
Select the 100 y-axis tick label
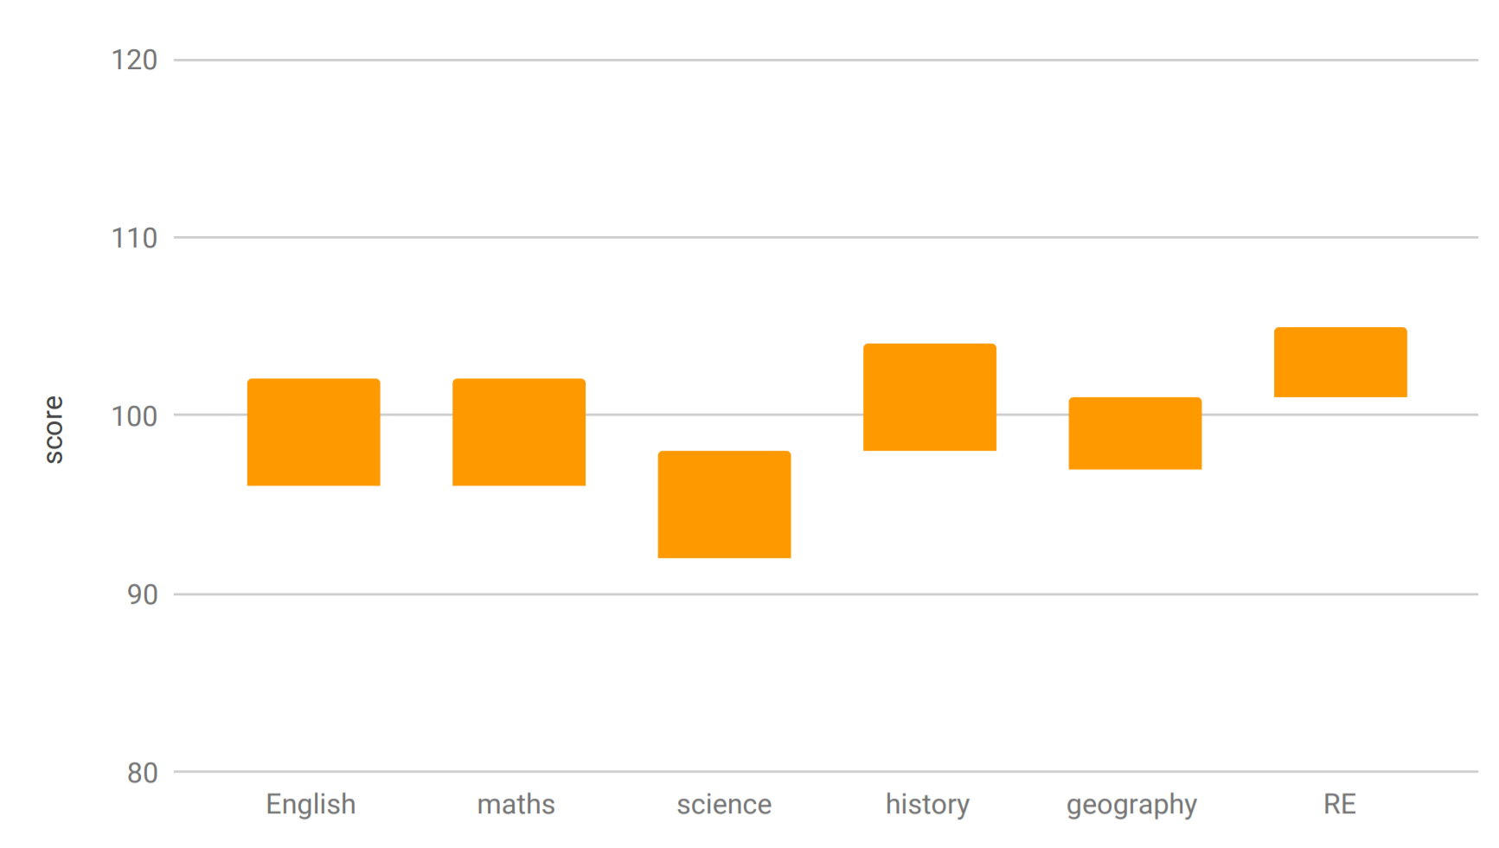click(134, 416)
